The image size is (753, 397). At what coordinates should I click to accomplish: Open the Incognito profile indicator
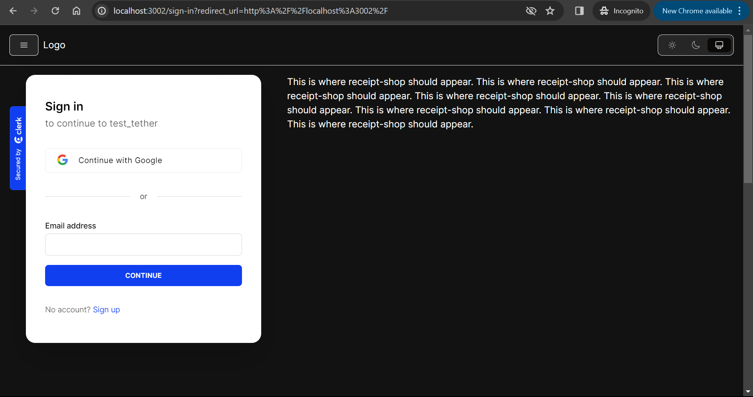(x=622, y=11)
